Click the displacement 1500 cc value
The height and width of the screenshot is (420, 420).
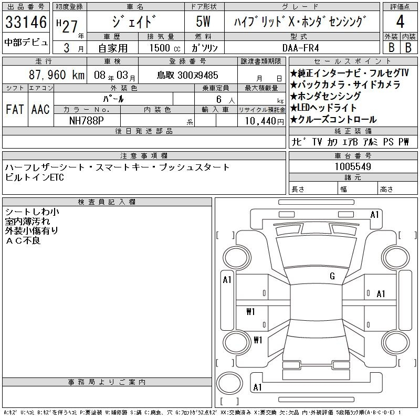[165, 48]
